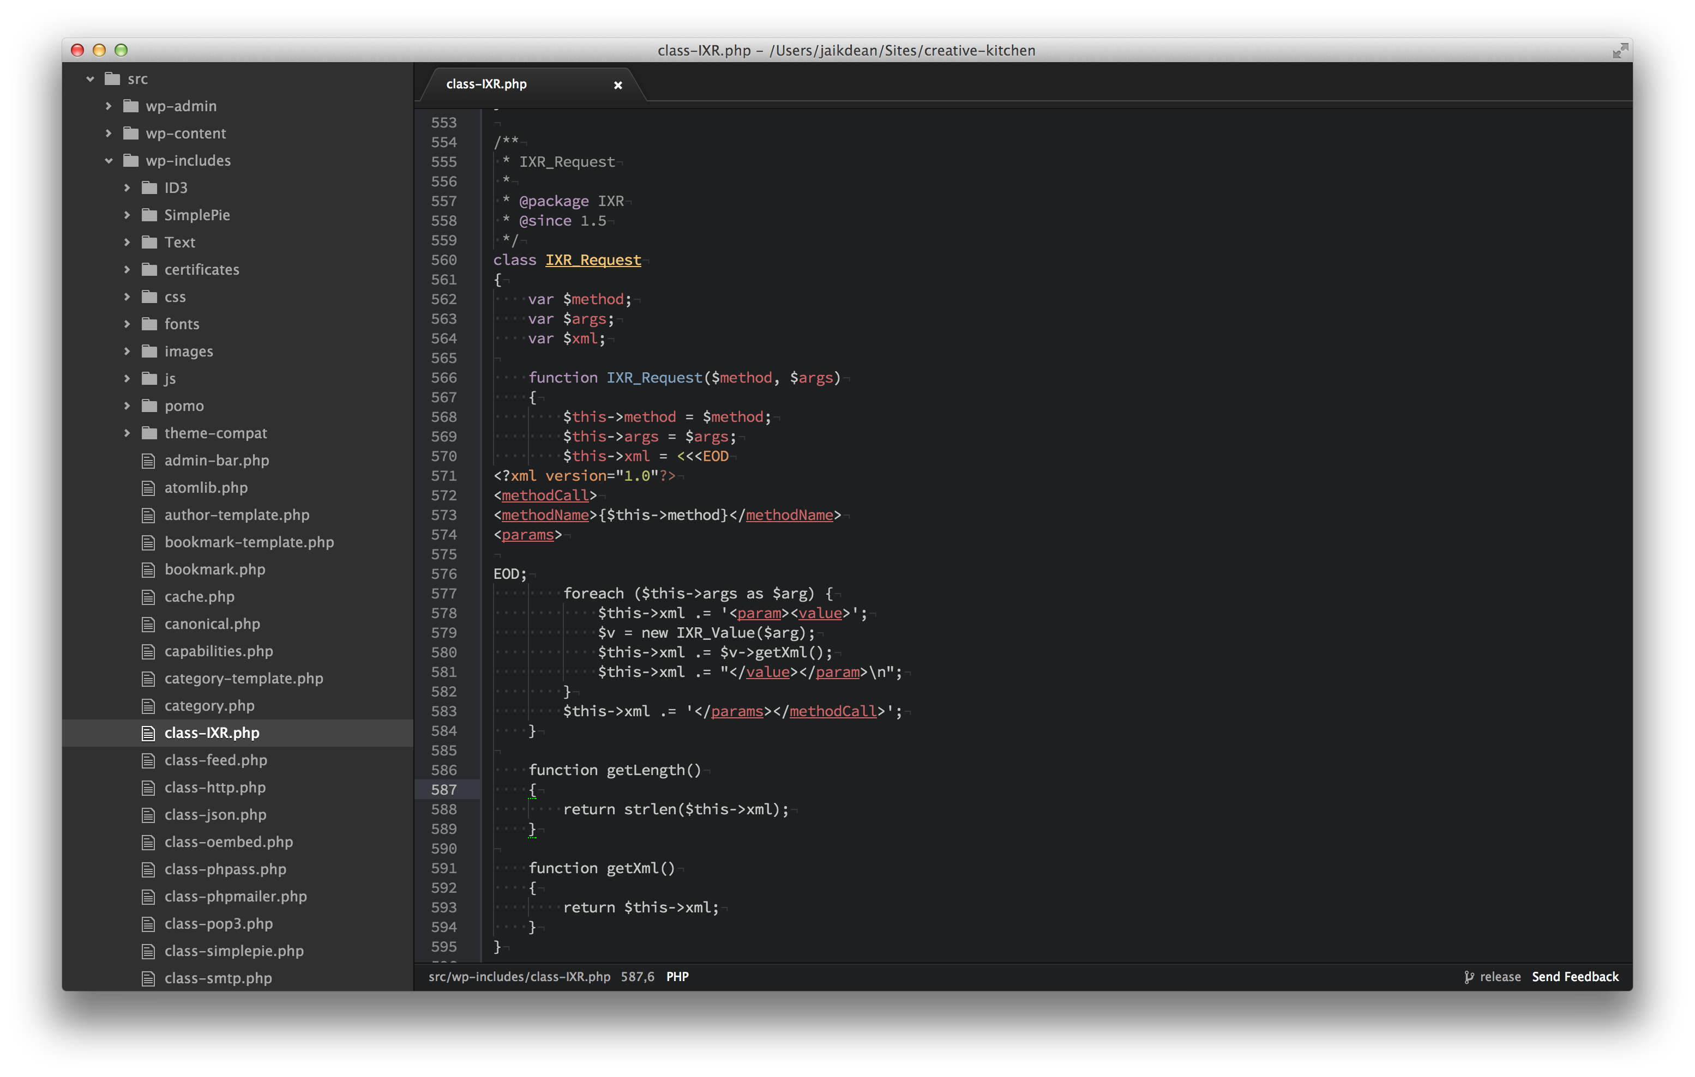Image resolution: width=1695 pixels, height=1077 pixels.
Task: Expand the css folder arrow
Action: (127, 297)
